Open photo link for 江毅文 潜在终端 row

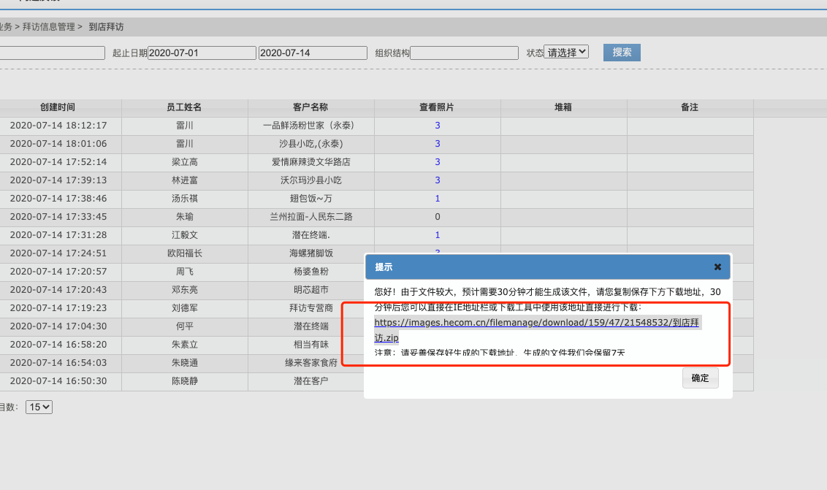(x=438, y=235)
